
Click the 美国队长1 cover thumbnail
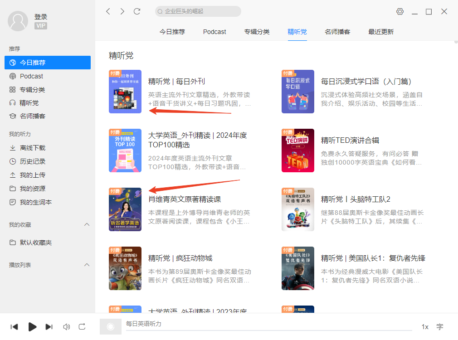pos(297,268)
